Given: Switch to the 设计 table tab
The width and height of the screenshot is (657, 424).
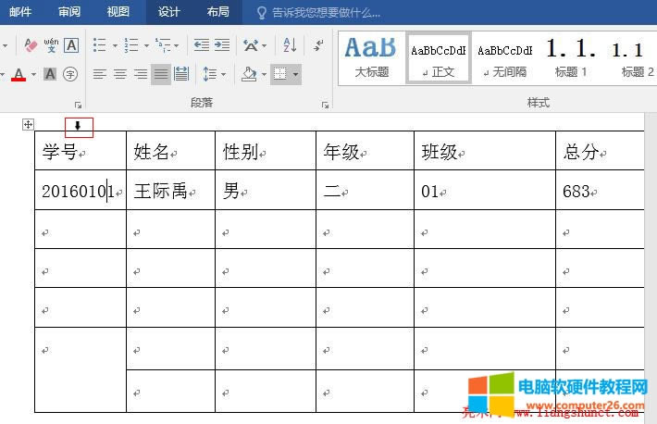Looking at the screenshot, I should click(168, 12).
